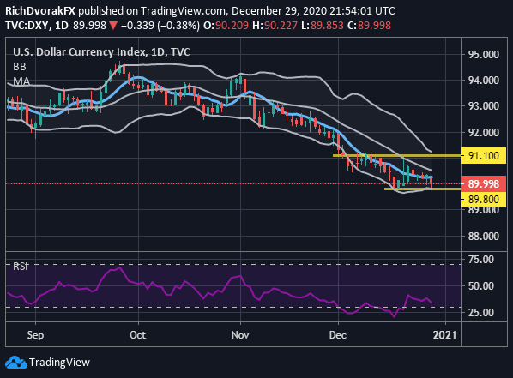The image size is (513, 378).
Task: Click the U.S. Dollar Currency Index title
Action: (79, 52)
